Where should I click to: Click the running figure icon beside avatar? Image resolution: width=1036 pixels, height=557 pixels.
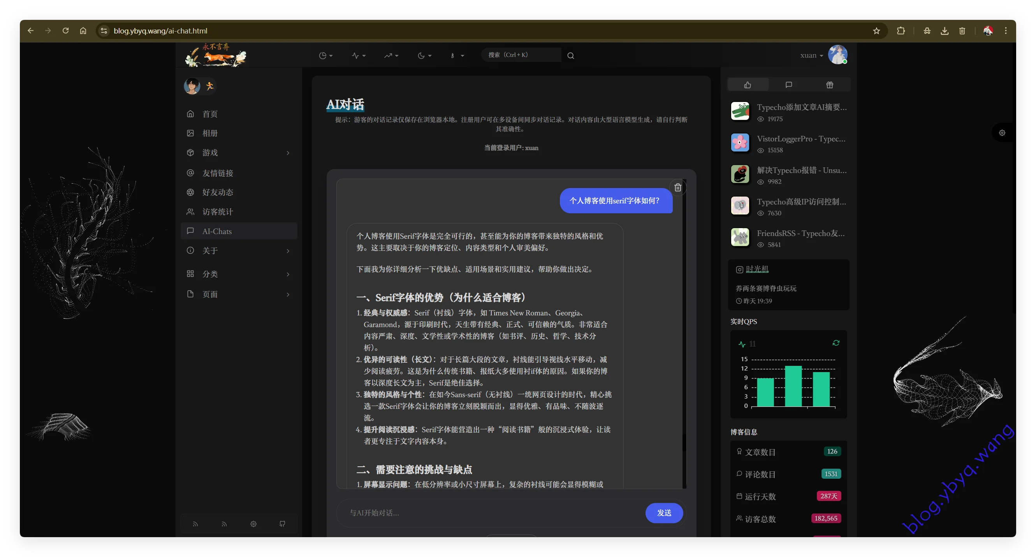(x=209, y=86)
